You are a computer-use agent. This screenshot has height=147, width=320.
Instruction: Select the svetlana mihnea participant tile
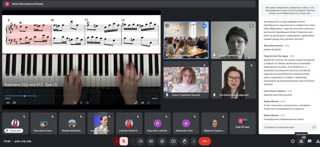tap(100, 123)
